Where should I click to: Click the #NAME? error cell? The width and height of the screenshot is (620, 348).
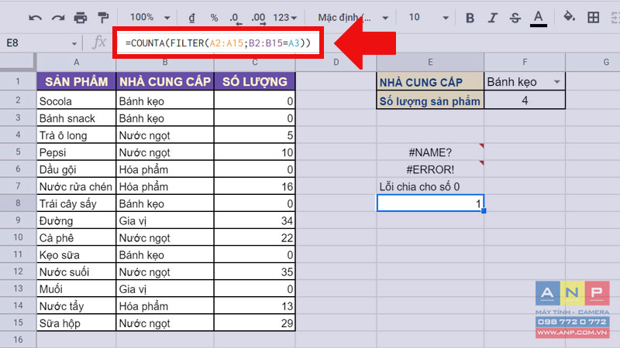pyautogui.click(x=430, y=152)
